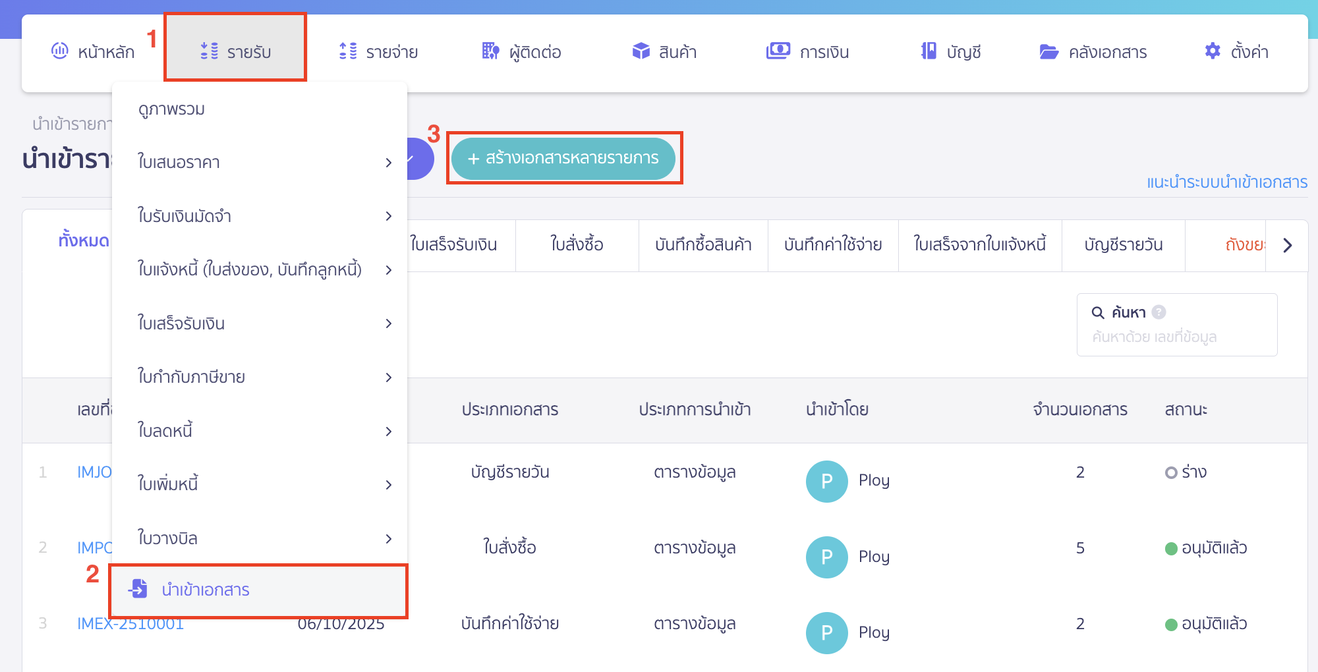Expand the ใบกำกับภาษีขาย submenu chevron

389,378
